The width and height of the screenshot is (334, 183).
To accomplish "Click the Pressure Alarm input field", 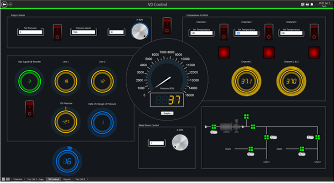I will [83, 32].
